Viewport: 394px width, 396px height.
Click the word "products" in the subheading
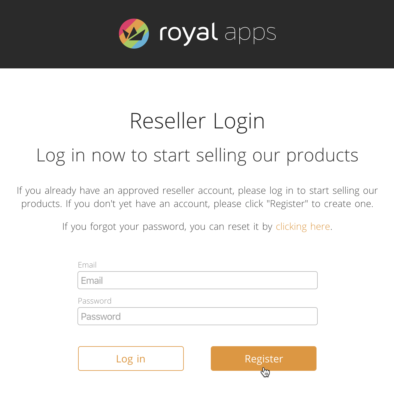pyautogui.click(x=322, y=156)
